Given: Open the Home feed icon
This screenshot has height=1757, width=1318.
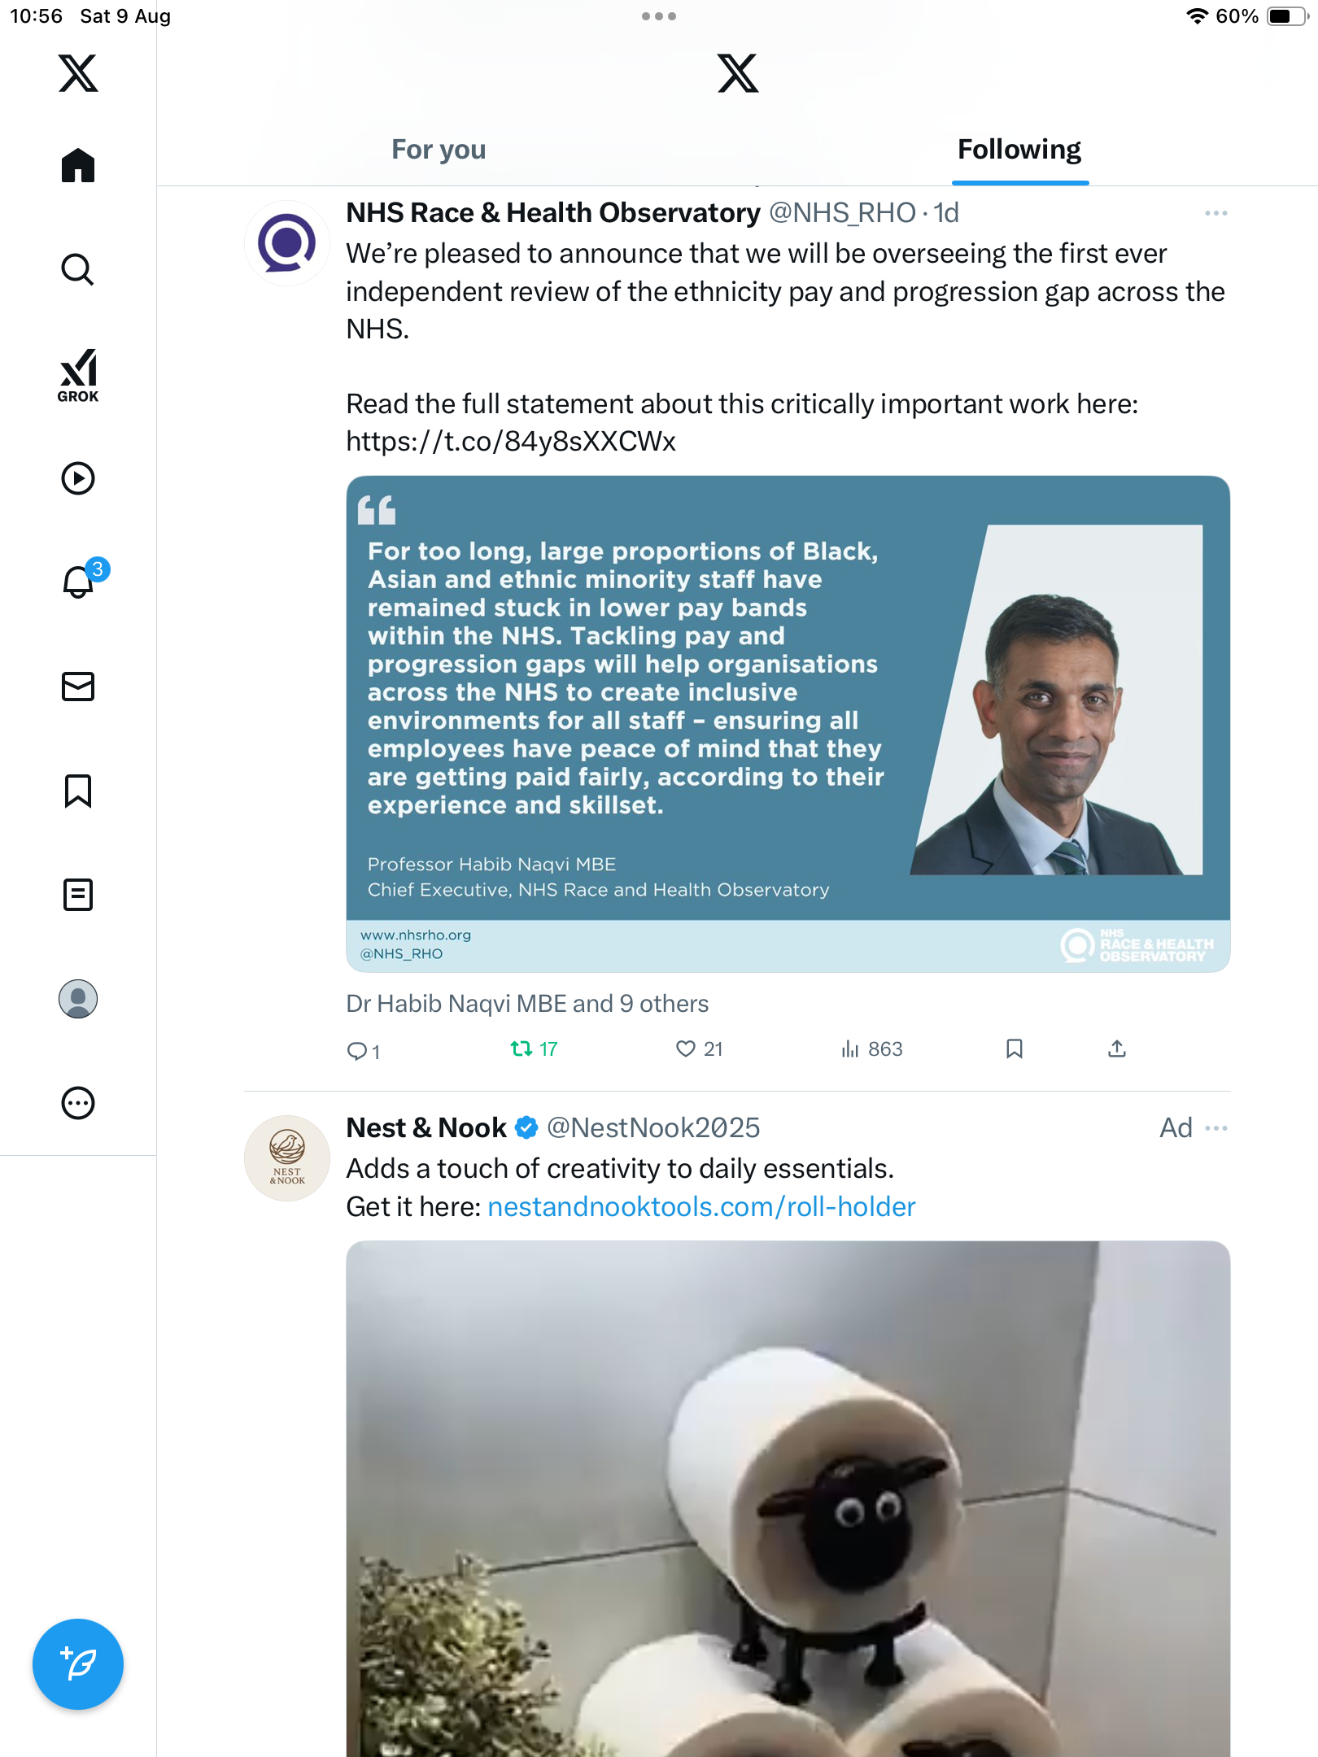Looking at the screenshot, I should (78, 165).
